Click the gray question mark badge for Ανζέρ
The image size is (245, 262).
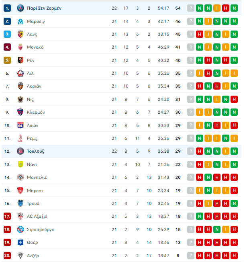tap(191, 255)
